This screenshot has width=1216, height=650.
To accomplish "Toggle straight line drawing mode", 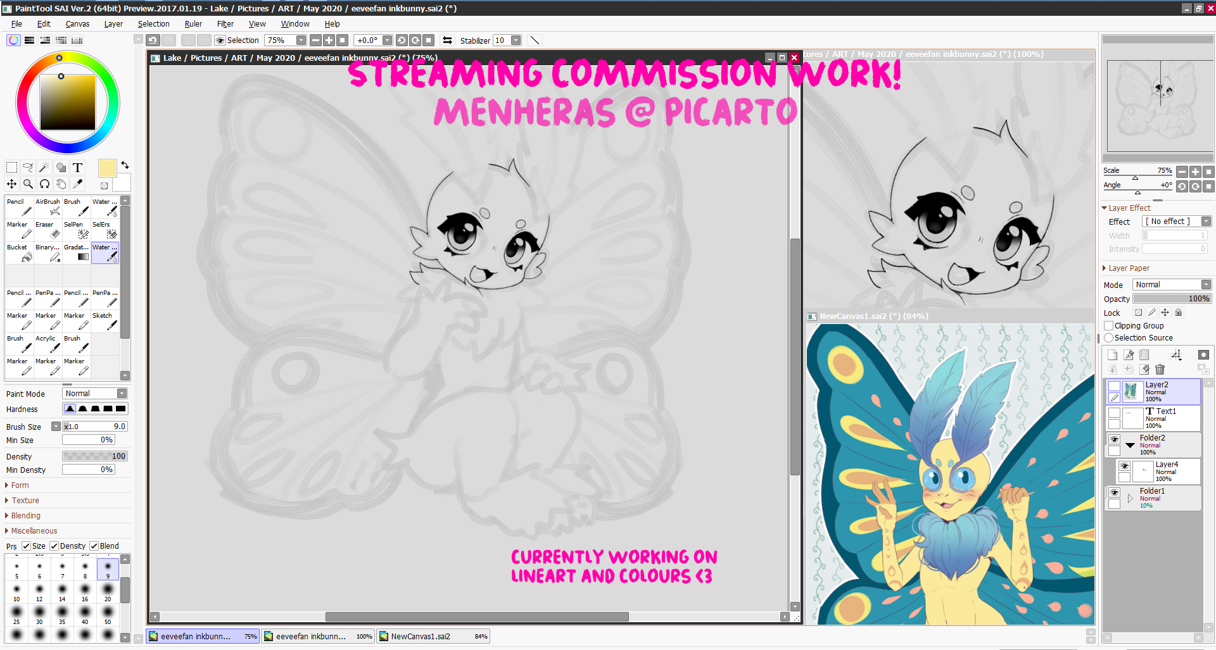I will [535, 41].
